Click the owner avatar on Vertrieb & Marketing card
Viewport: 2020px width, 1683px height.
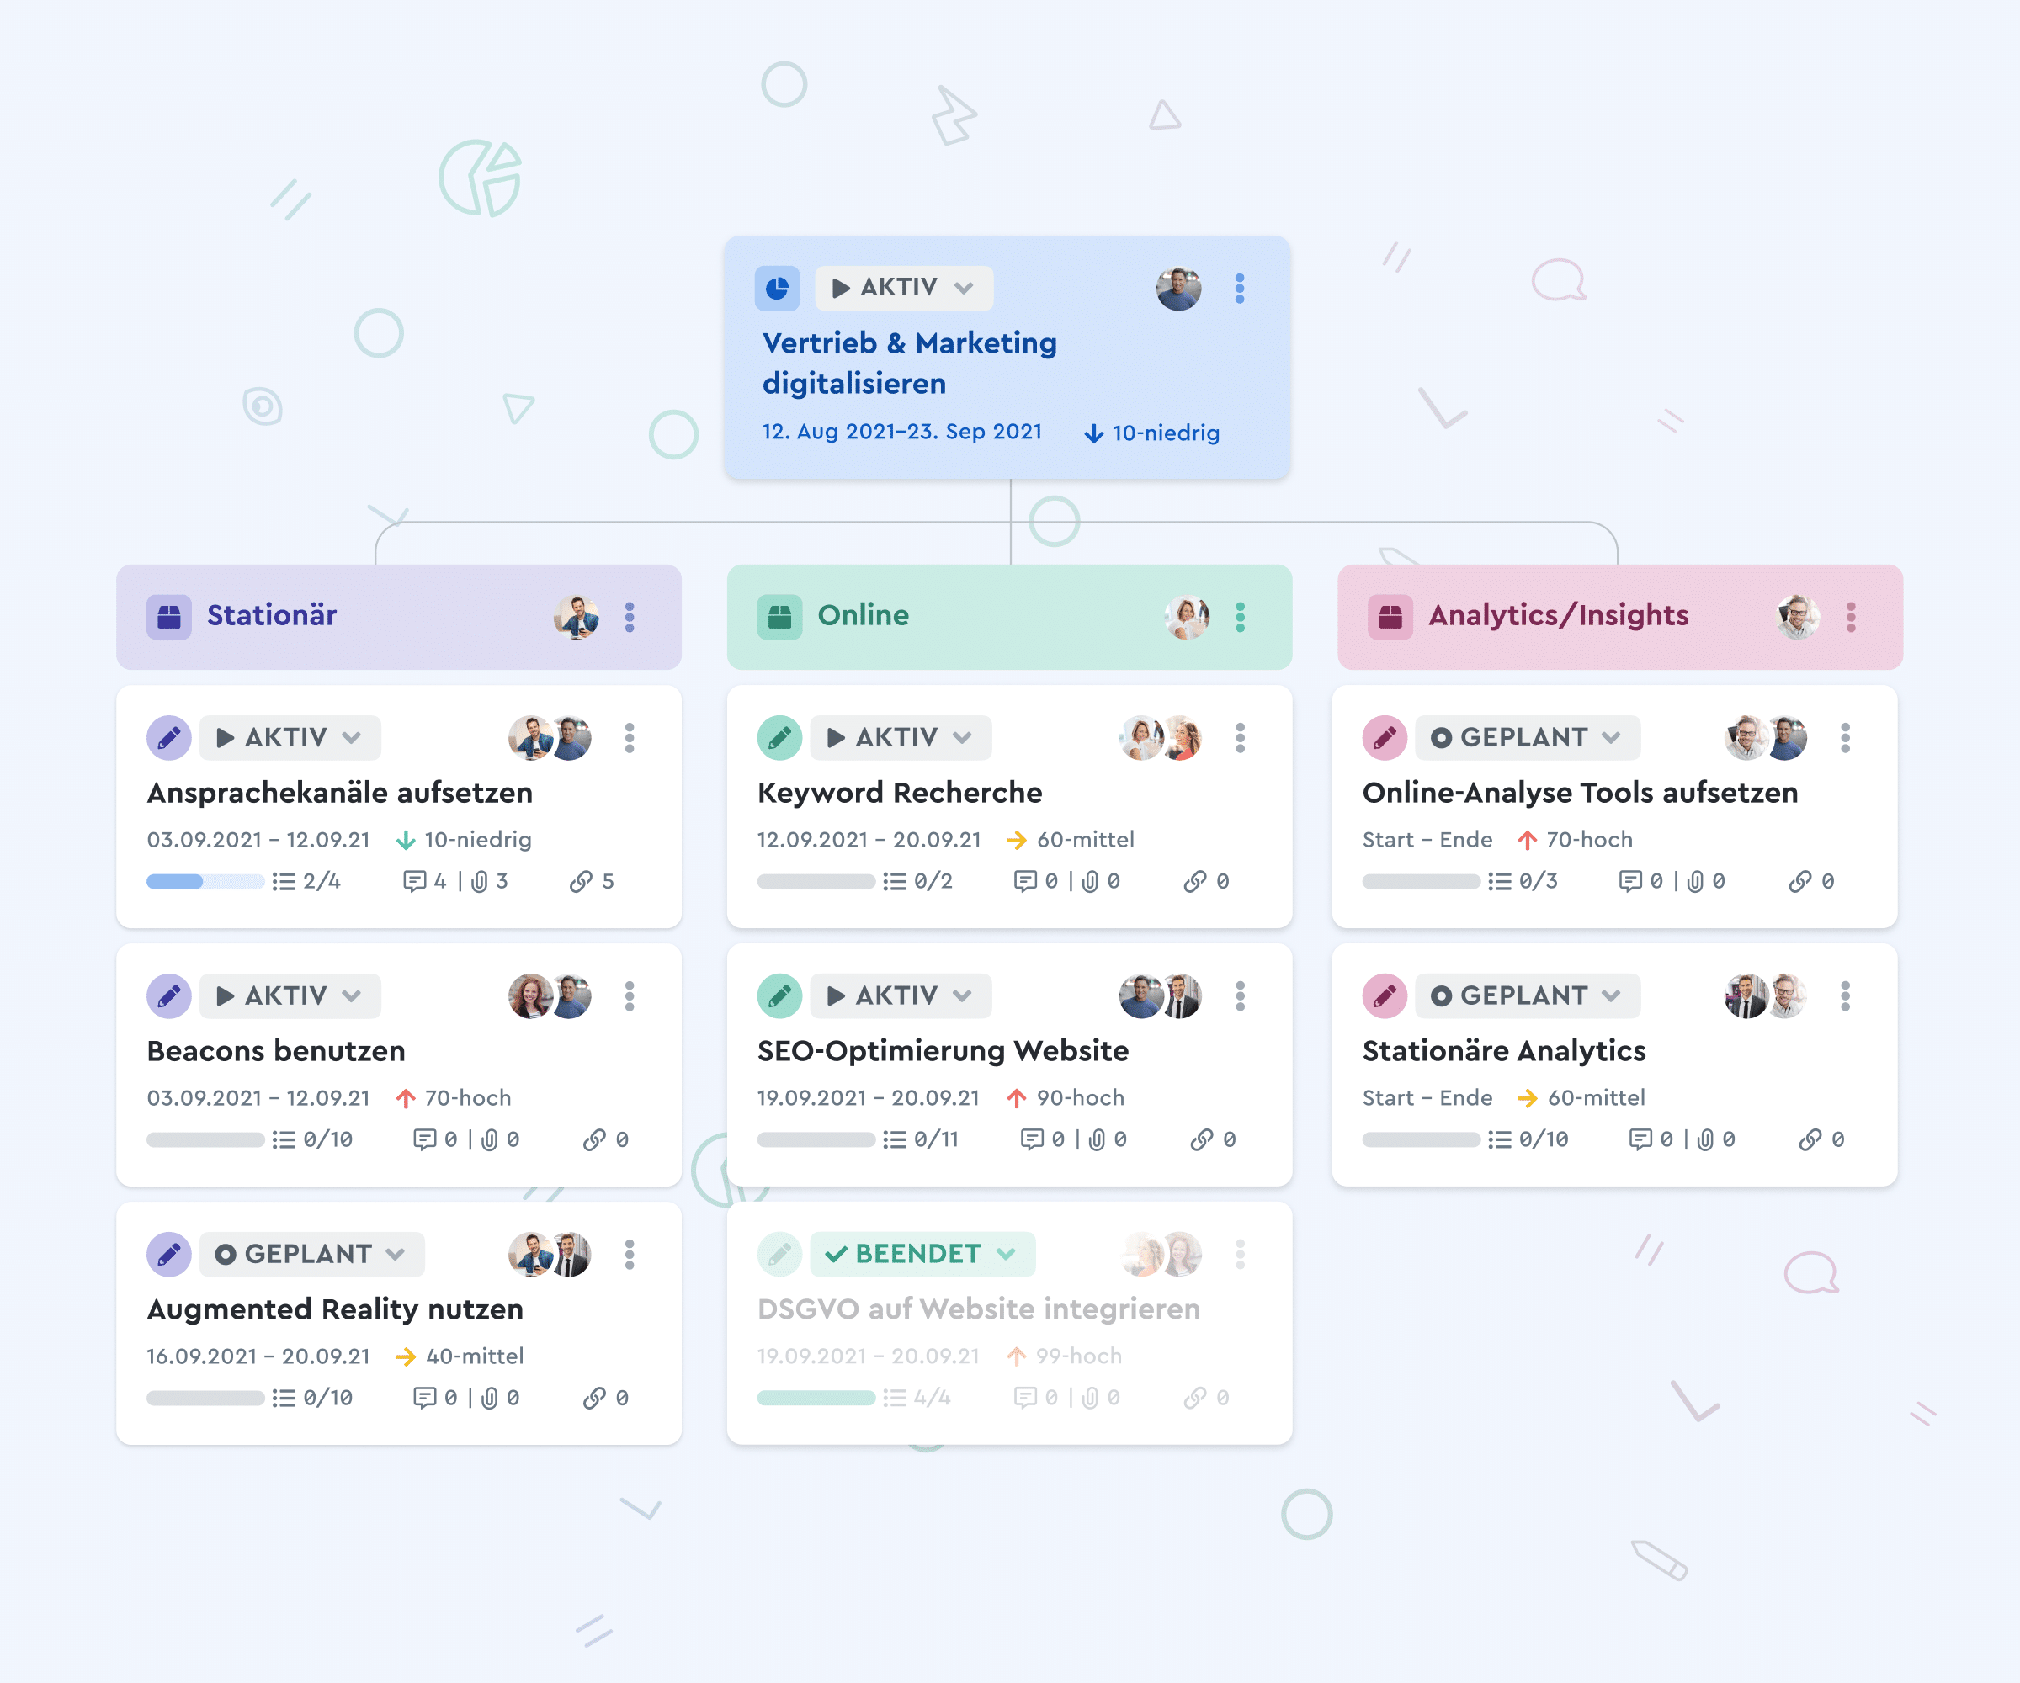(1178, 288)
